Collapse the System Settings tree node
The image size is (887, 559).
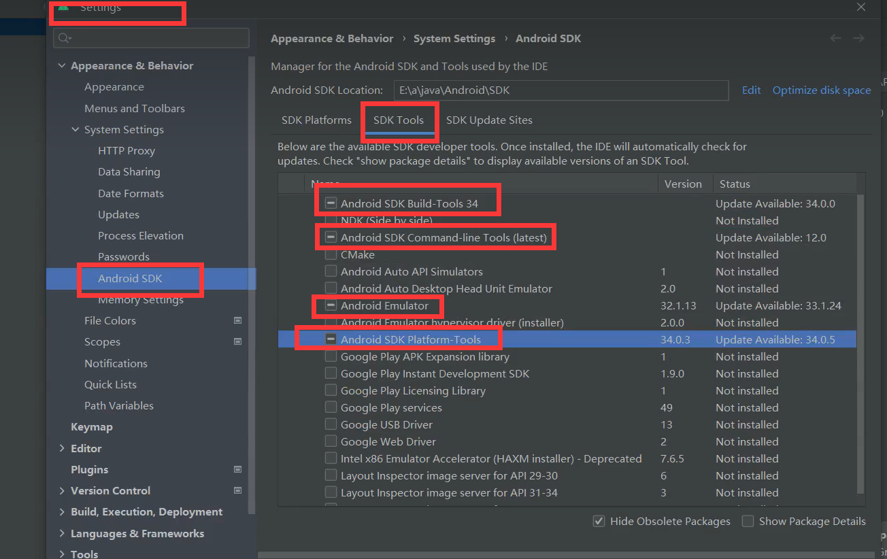(76, 129)
